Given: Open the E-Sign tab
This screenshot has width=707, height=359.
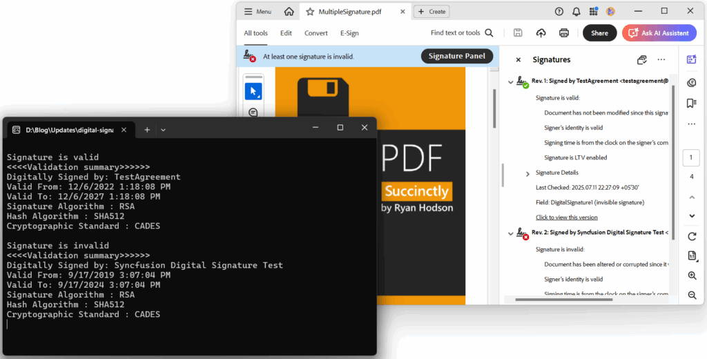Looking at the screenshot, I should (349, 33).
